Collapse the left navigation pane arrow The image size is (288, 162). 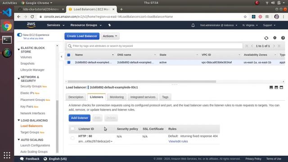(61, 57)
